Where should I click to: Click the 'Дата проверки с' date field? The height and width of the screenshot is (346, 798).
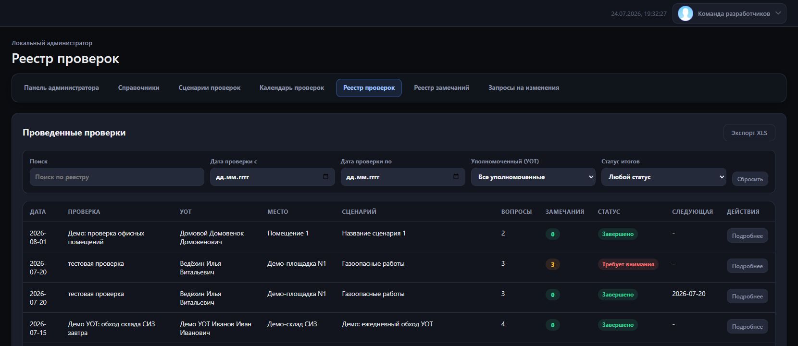click(x=272, y=177)
